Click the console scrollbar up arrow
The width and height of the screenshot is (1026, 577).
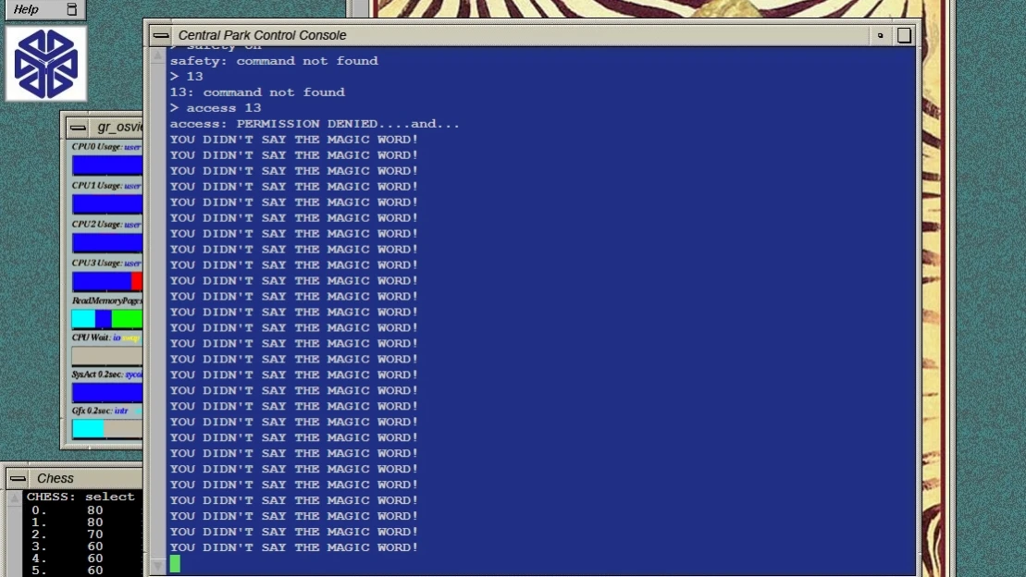click(157, 56)
